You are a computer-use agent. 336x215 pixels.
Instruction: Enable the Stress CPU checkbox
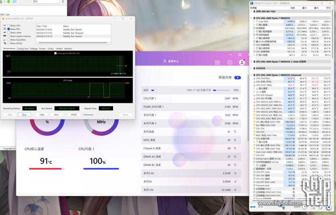(9, 25)
